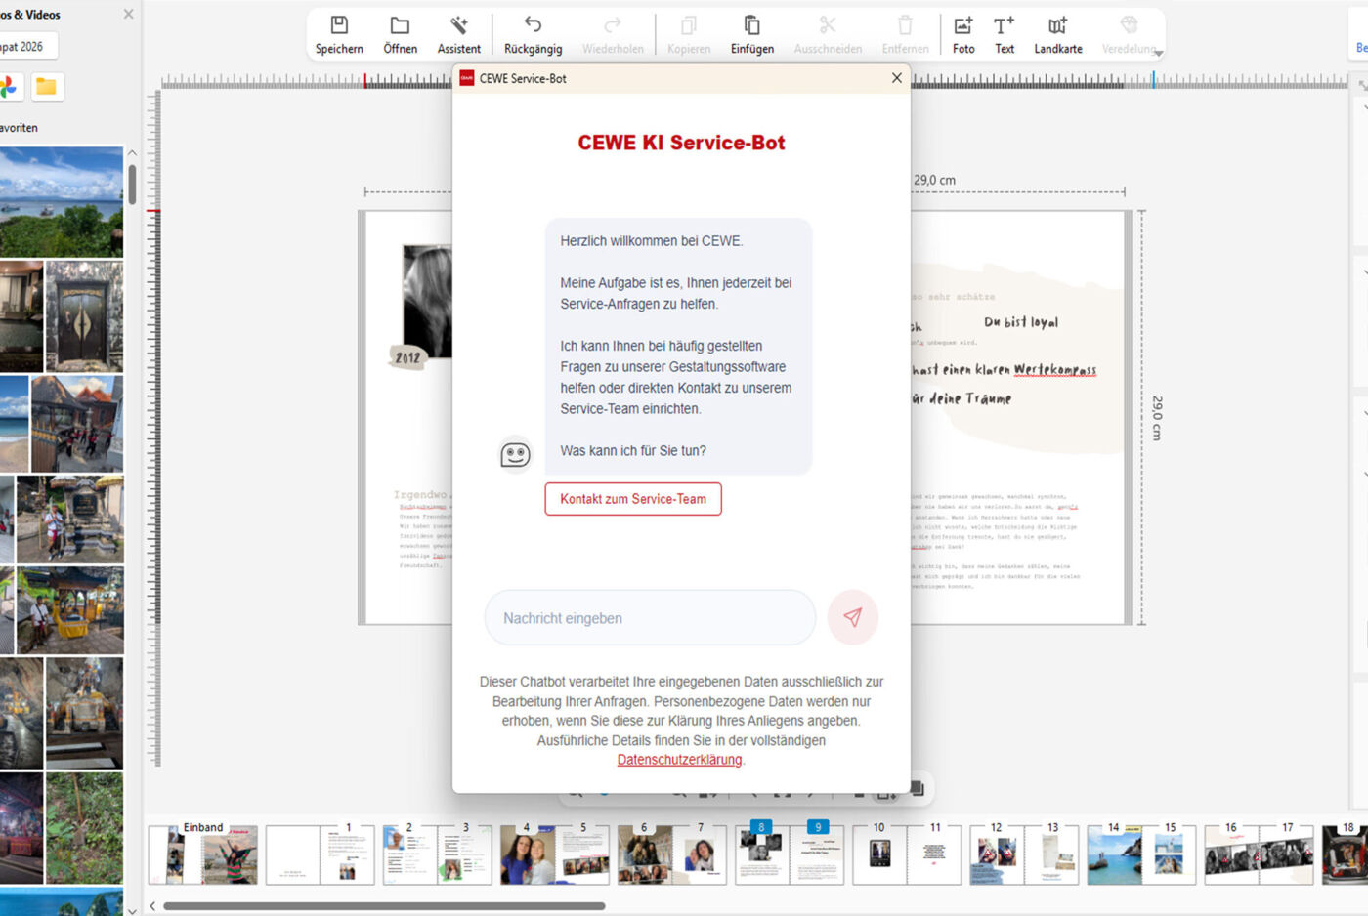Go to pages 16-17 spread thumbnail
1368x916 pixels.
tap(1259, 854)
